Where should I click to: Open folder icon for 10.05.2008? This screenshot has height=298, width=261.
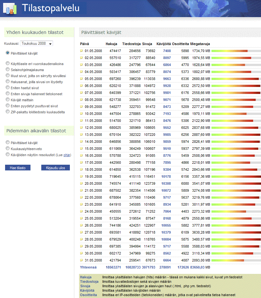(x=82, y=114)
